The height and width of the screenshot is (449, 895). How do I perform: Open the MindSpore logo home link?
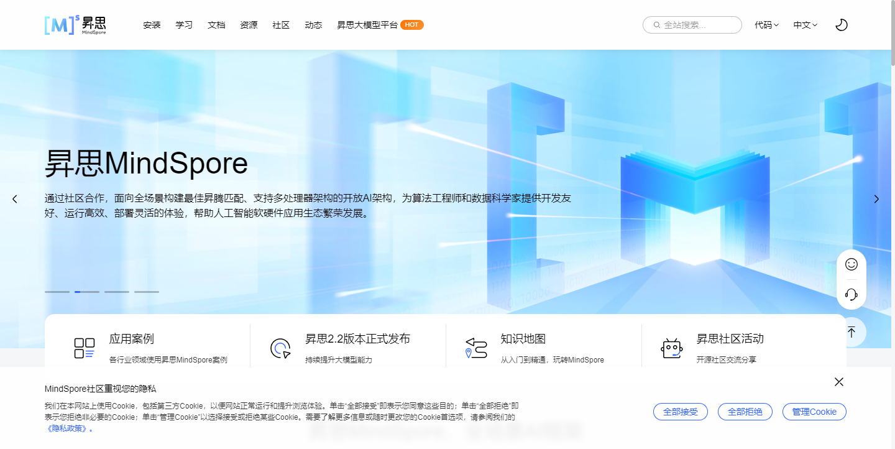75,25
